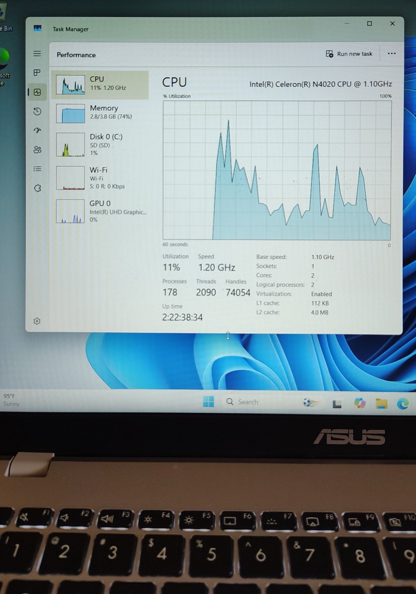The width and height of the screenshot is (416, 594).
Task: Click the 60 seconds graph label
Action: (x=175, y=245)
